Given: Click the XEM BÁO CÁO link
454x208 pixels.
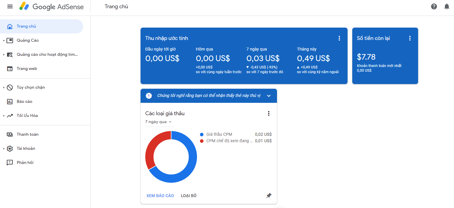Looking at the screenshot, I should point(160,195).
